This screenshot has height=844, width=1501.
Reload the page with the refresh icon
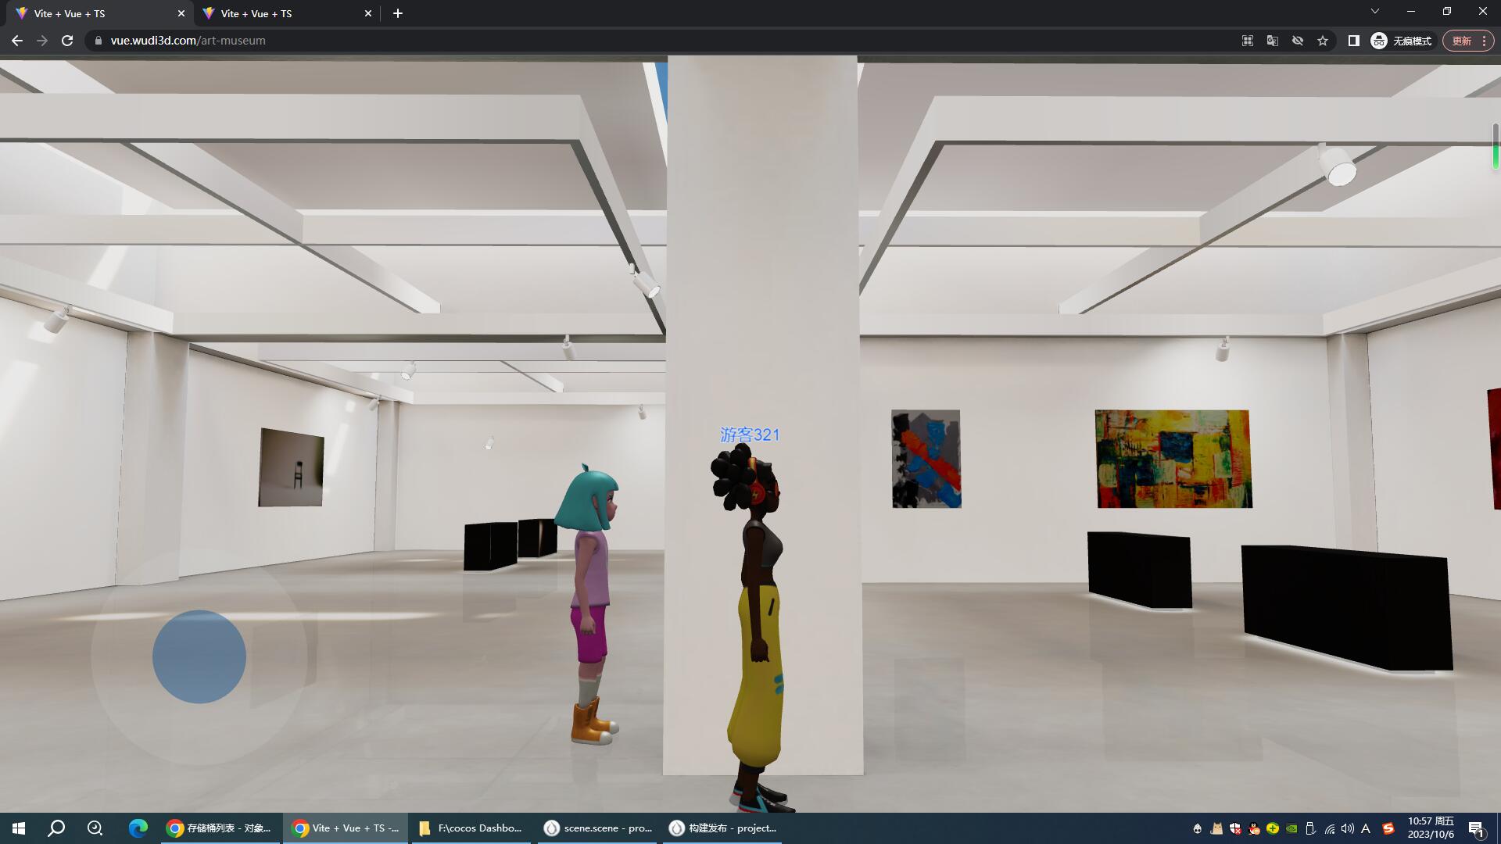coord(67,41)
